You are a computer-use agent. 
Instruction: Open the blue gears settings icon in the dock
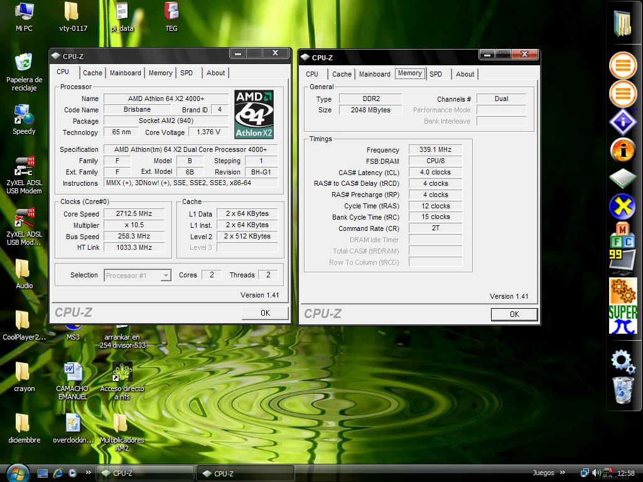[x=622, y=361]
